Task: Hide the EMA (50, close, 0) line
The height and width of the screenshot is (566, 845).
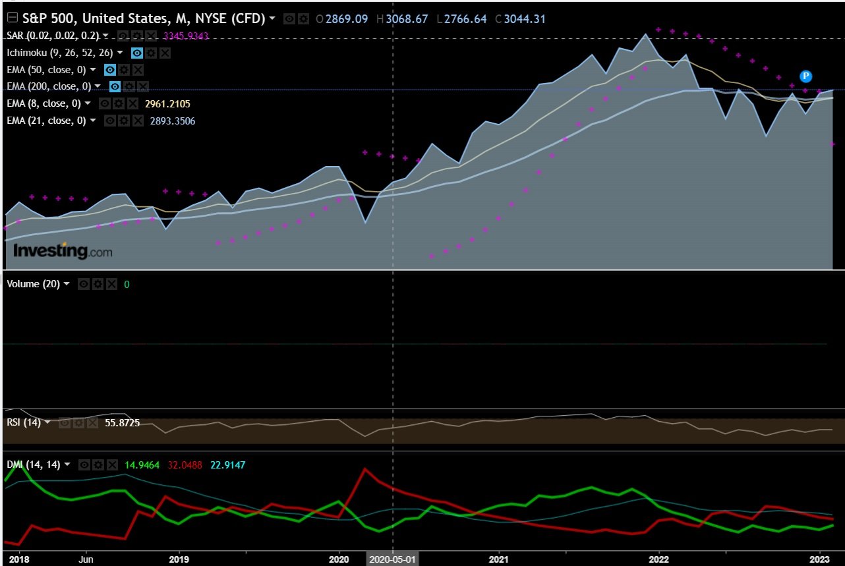Action: (x=110, y=70)
